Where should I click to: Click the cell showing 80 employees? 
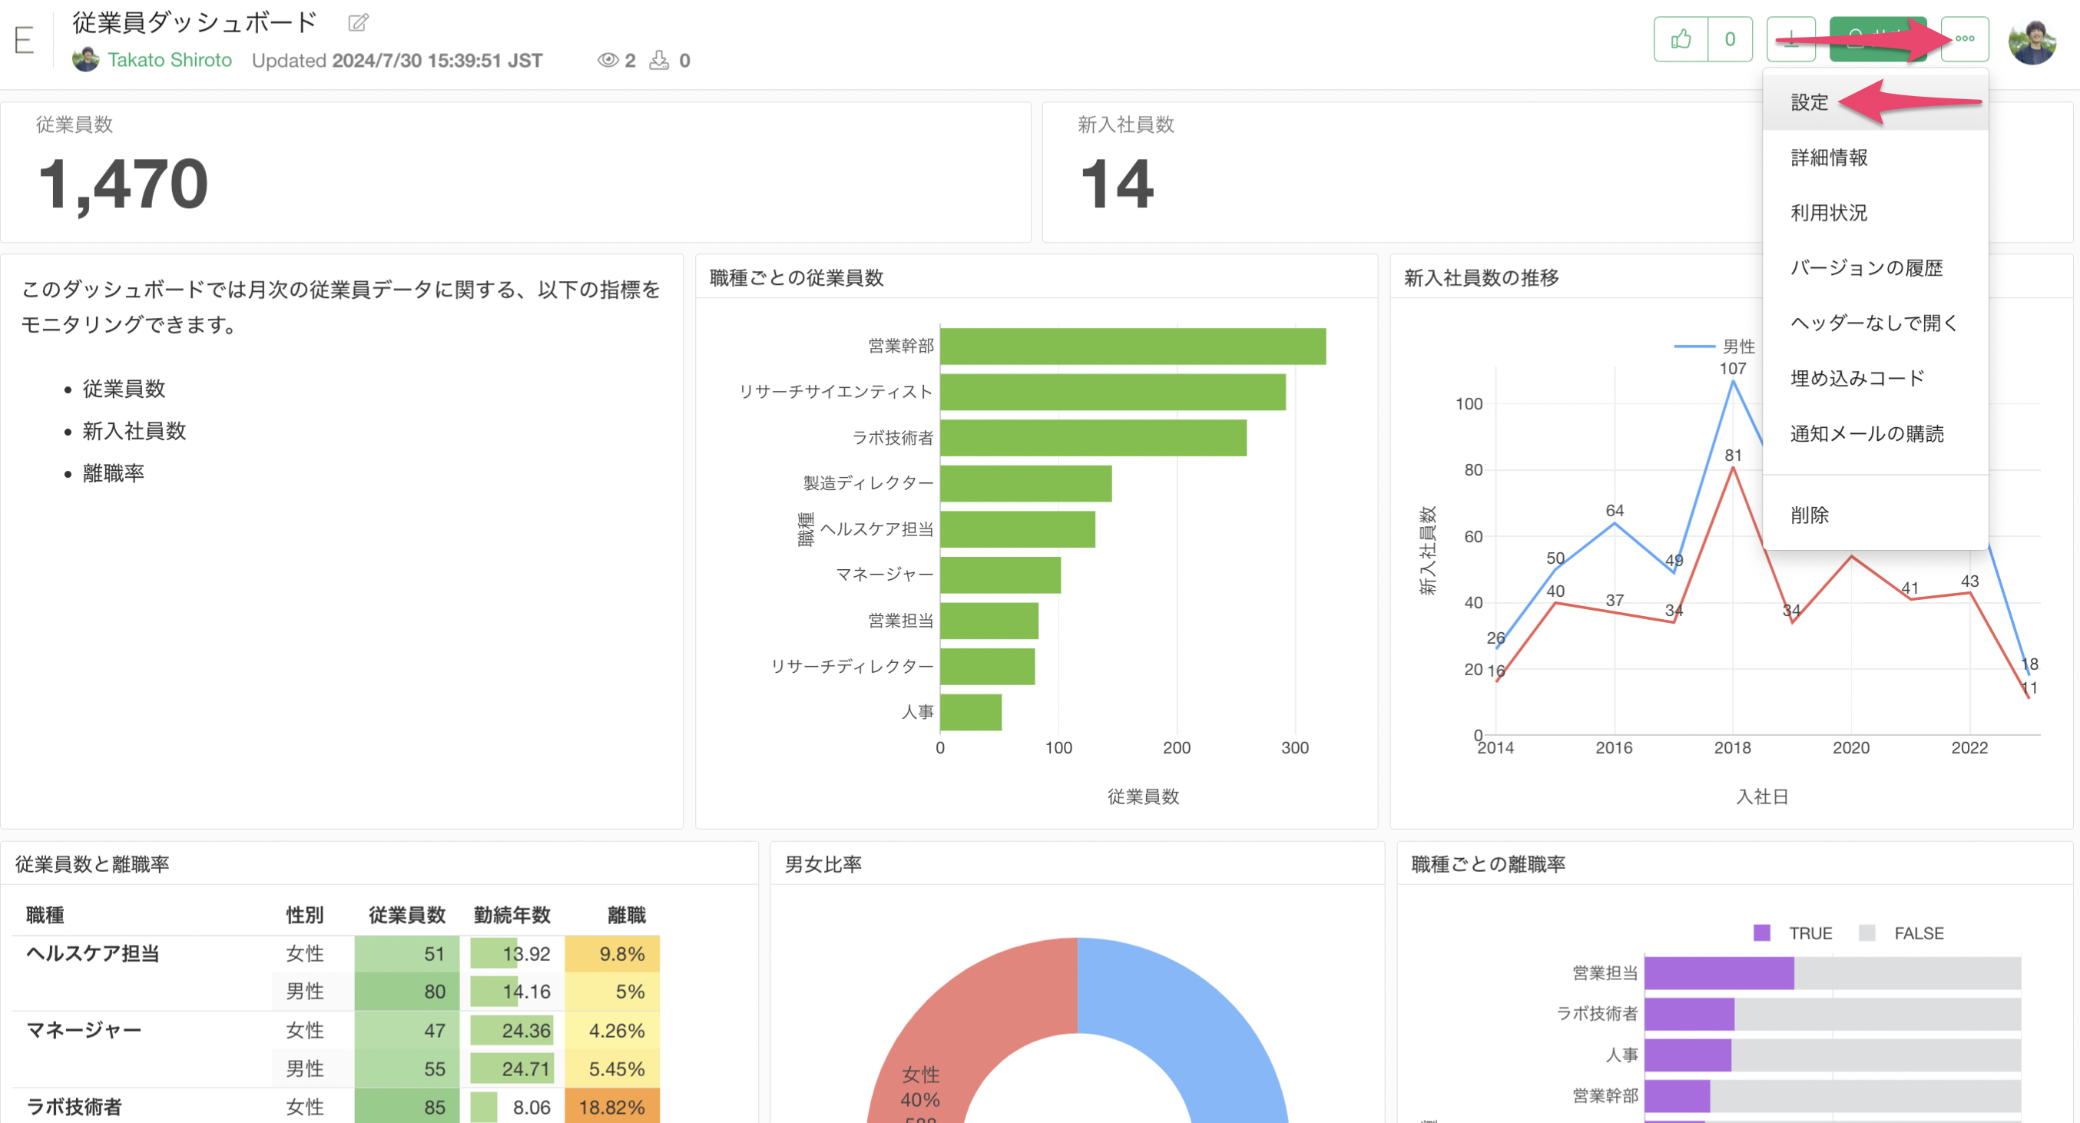(407, 992)
